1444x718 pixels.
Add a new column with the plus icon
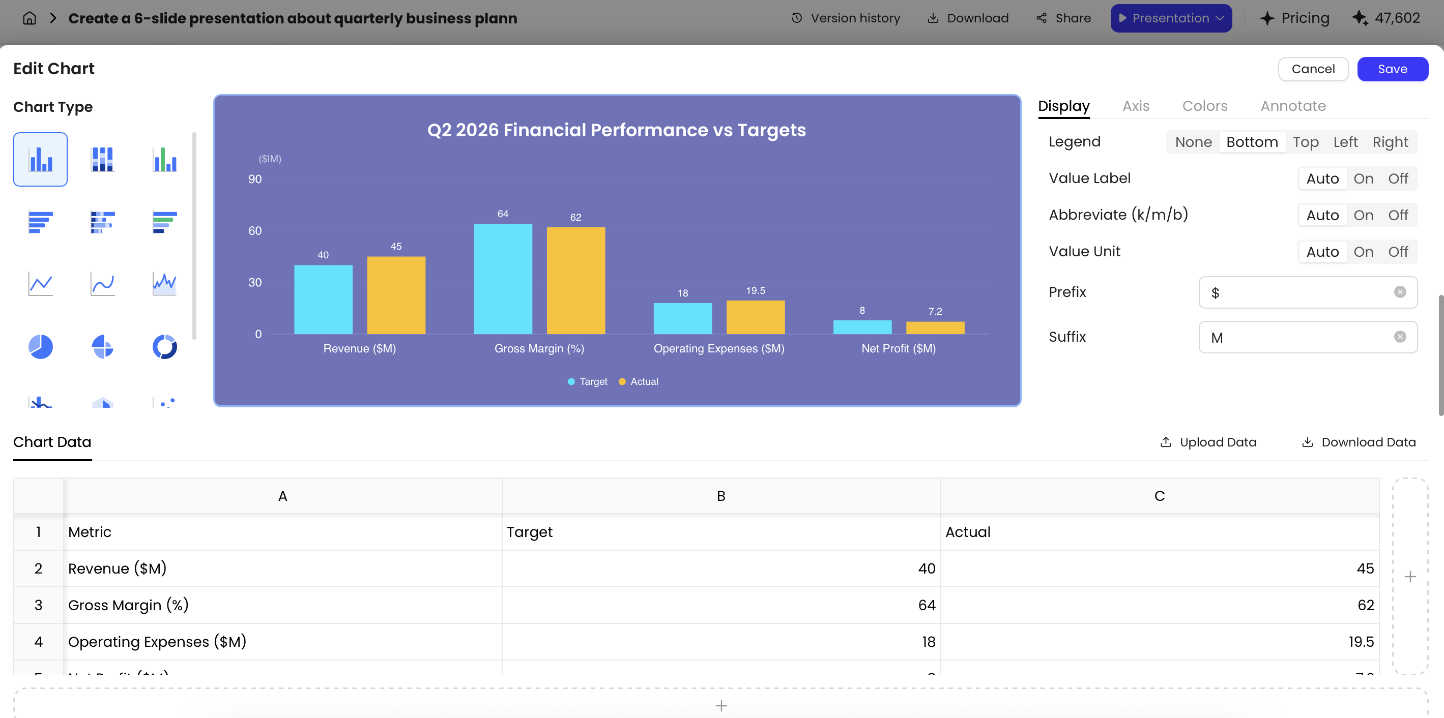(x=1410, y=576)
